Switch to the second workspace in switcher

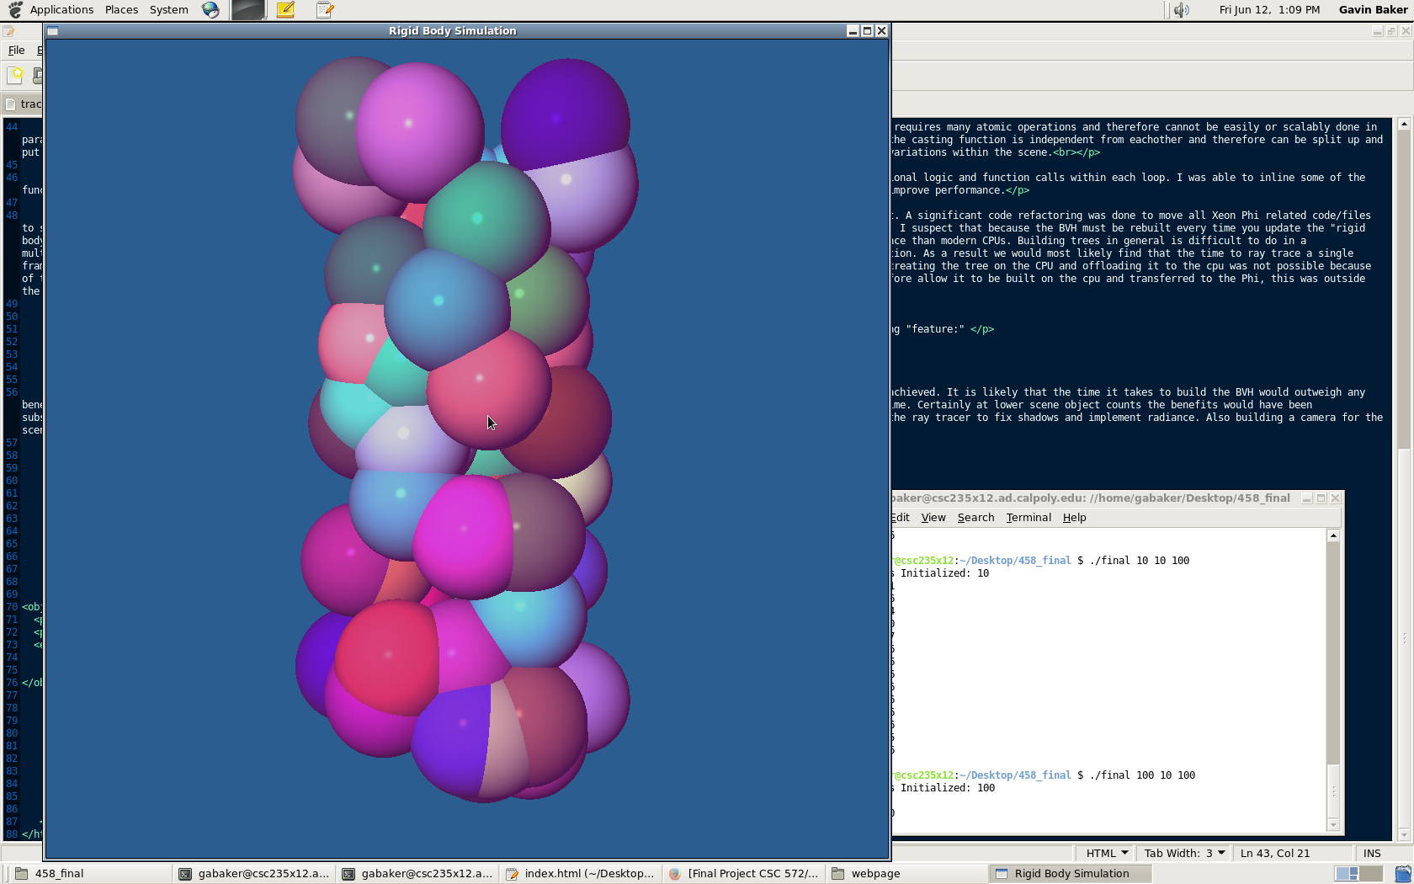(x=1371, y=874)
